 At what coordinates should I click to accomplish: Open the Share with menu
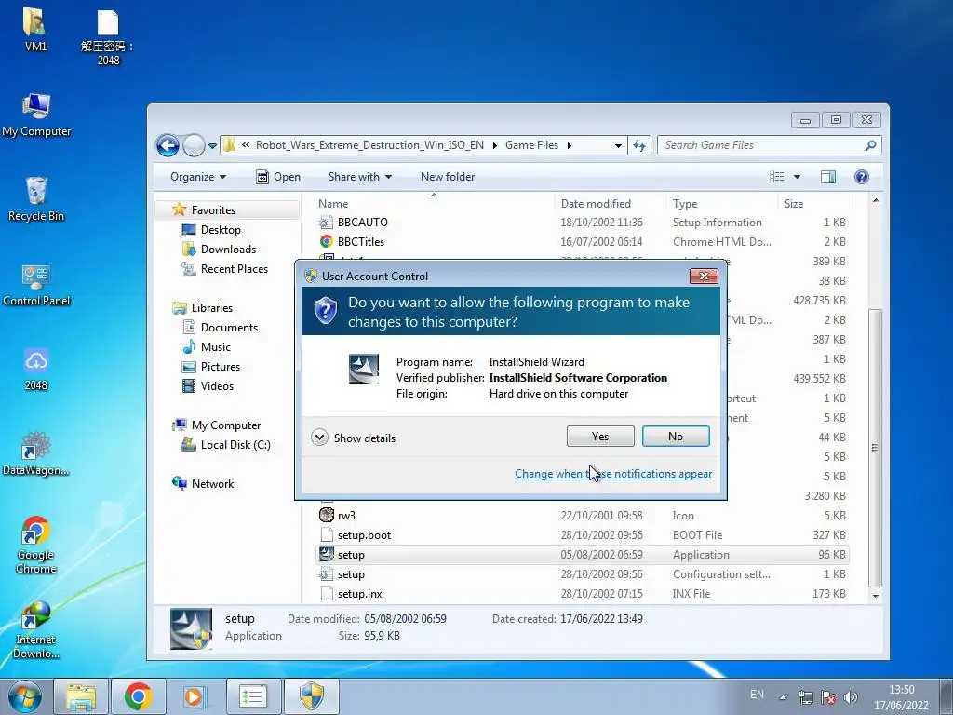tap(360, 177)
